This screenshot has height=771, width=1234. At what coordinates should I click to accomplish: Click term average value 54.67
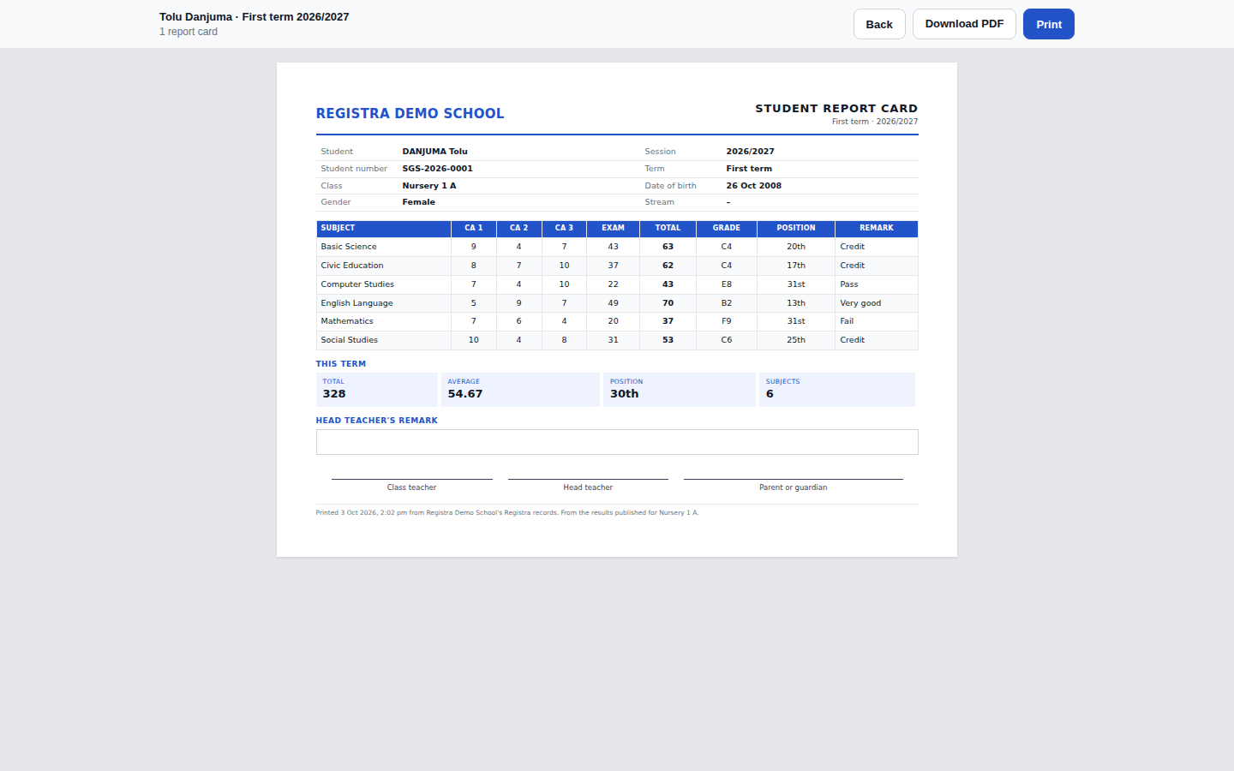pos(465,394)
